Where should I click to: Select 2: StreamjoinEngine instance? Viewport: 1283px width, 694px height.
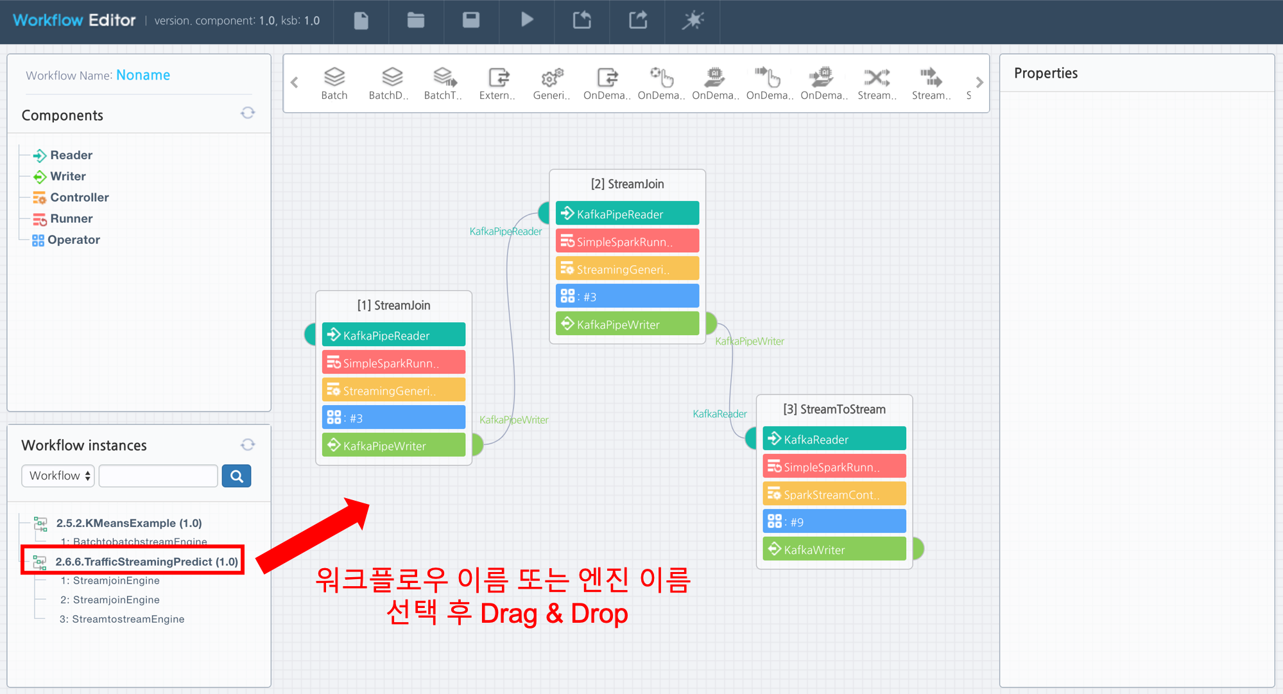coord(110,600)
